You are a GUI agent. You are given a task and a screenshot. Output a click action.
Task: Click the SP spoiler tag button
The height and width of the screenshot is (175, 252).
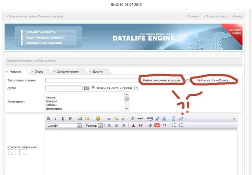coord(141,126)
